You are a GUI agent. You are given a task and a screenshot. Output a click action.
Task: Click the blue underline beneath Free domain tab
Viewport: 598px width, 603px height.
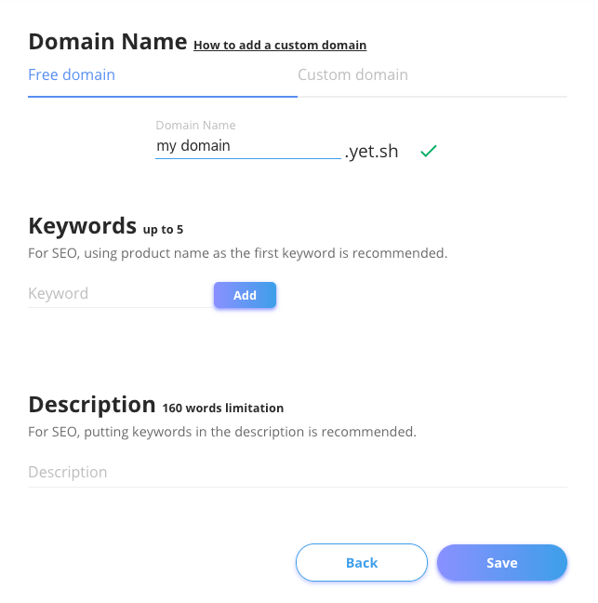click(x=163, y=95)
